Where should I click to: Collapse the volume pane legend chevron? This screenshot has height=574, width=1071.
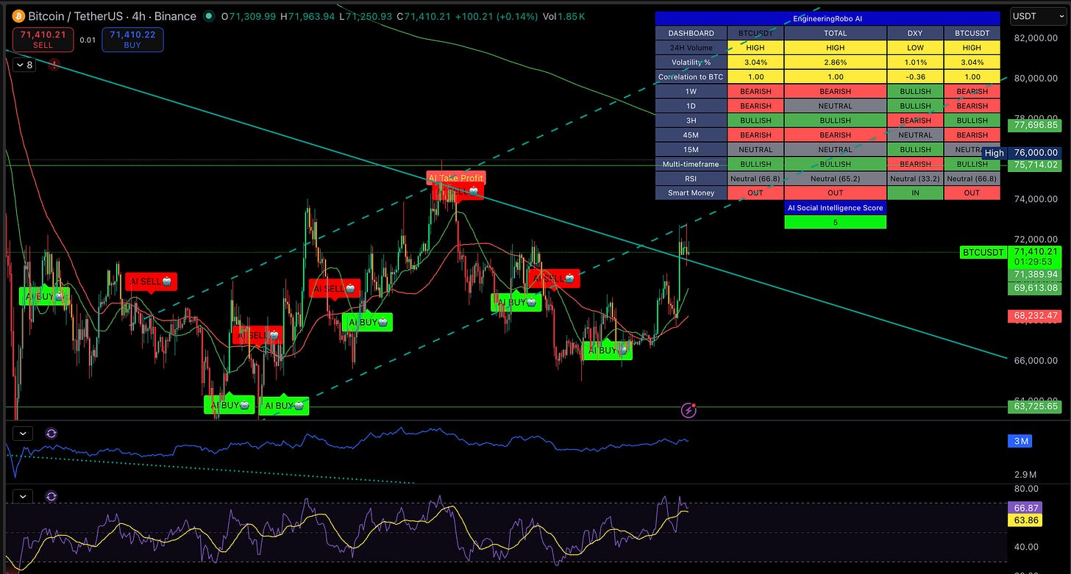pos(23,434)
